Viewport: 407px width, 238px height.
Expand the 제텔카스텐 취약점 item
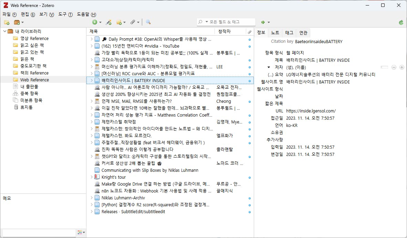[x=91, y=122]
